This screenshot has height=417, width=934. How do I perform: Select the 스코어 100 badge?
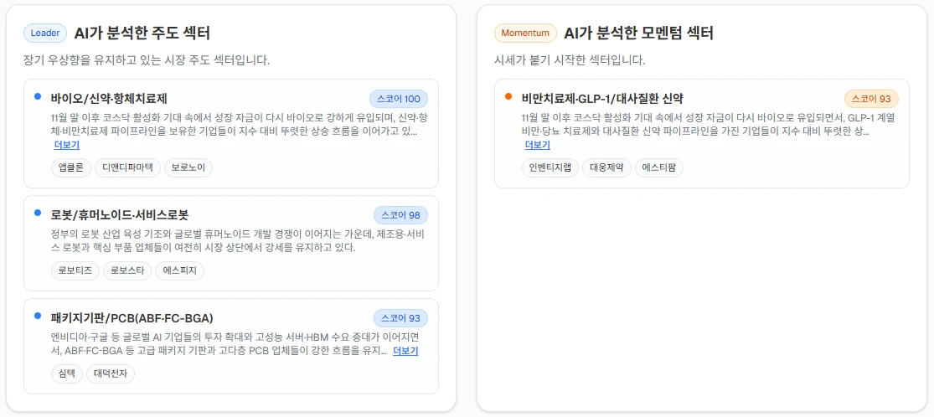pyautogui.click(x=399, y=98)
